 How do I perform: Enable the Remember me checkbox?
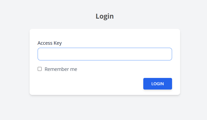coord(40,69)
